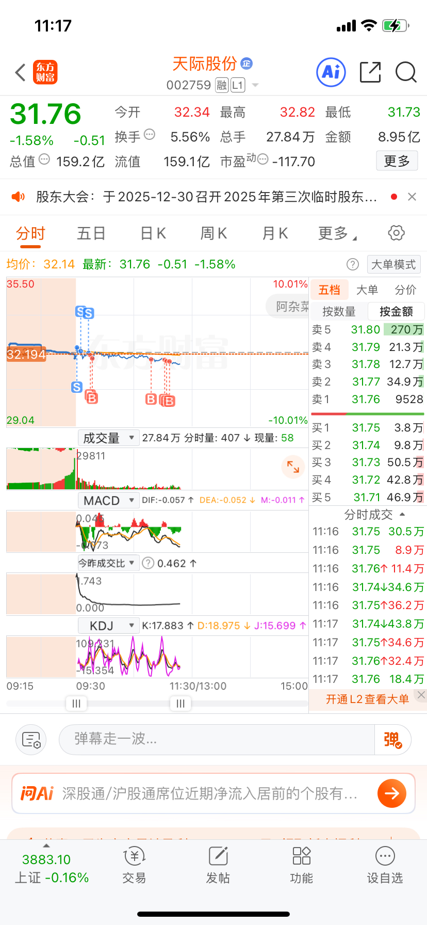Open the MACD indicator dropdown
This screenshot has width=427, height=925.
pos(108,501)
